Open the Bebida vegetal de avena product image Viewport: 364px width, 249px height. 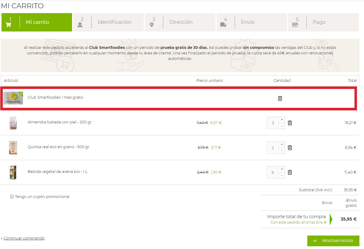click(x=13, y=172)
